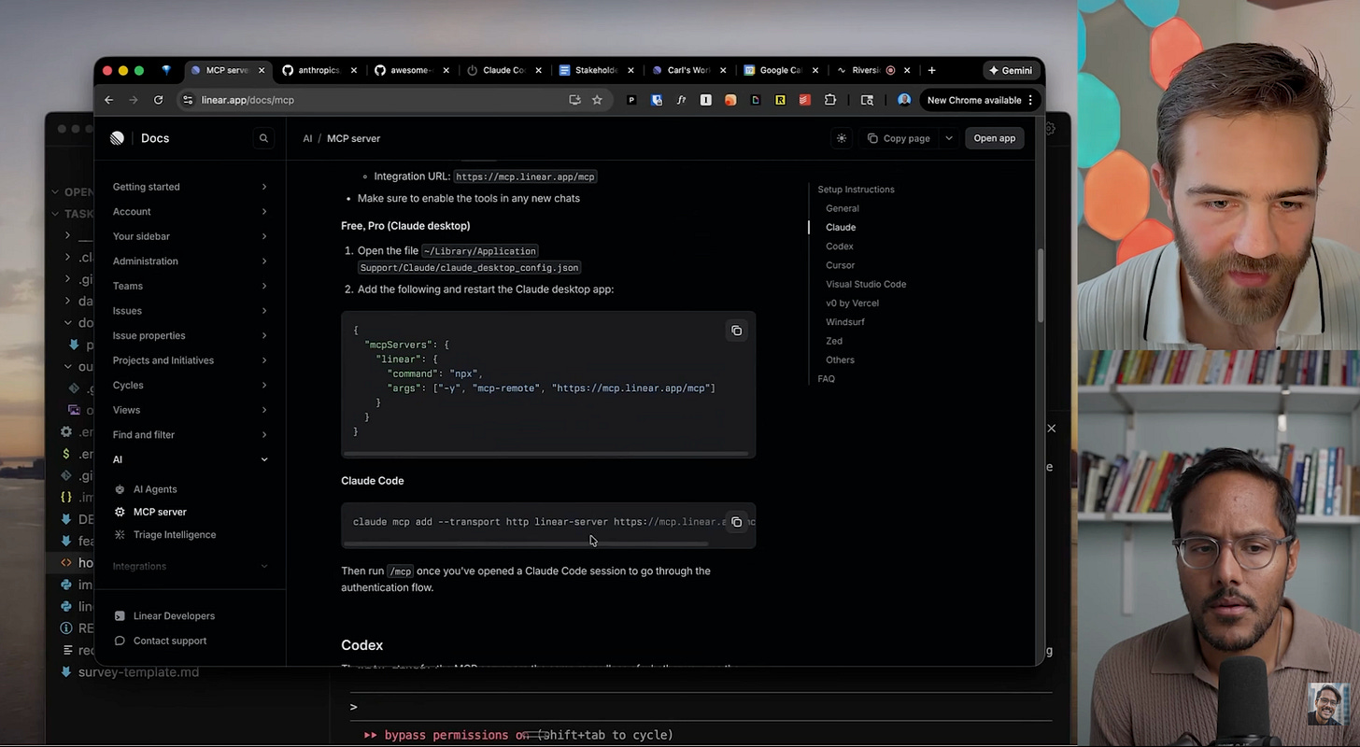Open a new browser tab

931,70
